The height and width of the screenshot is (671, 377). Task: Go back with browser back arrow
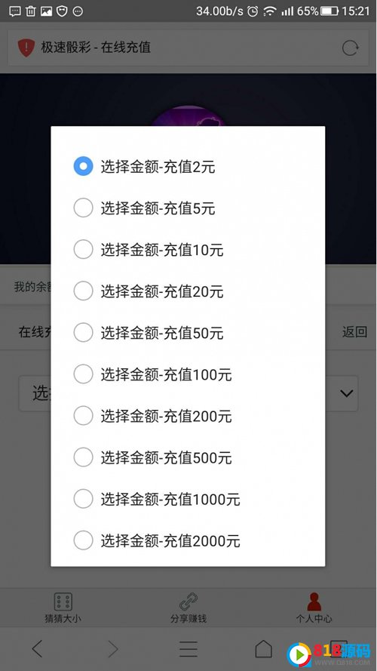point(38,649)
